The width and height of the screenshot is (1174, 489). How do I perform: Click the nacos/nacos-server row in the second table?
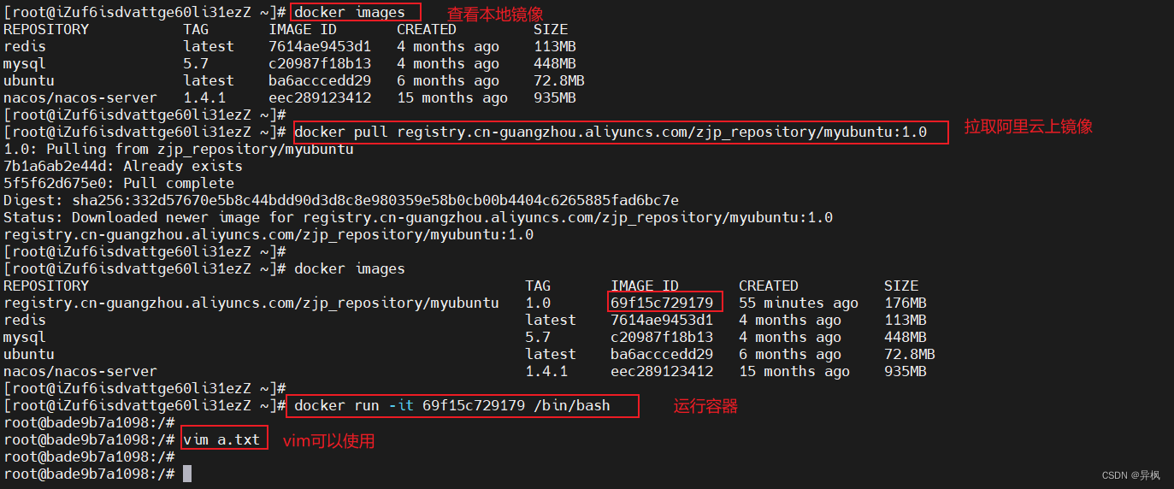(x=465, y=371)
